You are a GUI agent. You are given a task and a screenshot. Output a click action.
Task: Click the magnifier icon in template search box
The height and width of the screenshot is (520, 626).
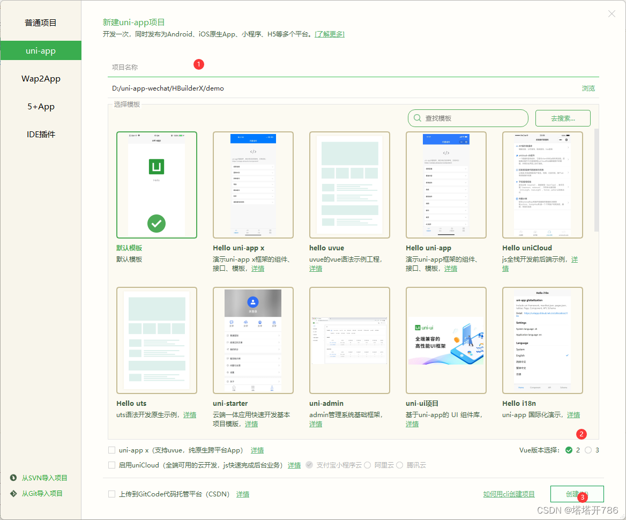(417, 118)
